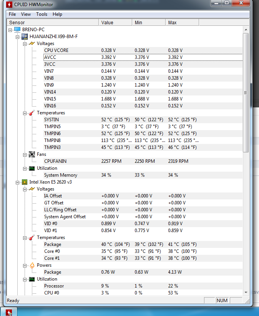Click the Sensor column header
Screen dimensions: 259x316
click(x=53, y=23)
